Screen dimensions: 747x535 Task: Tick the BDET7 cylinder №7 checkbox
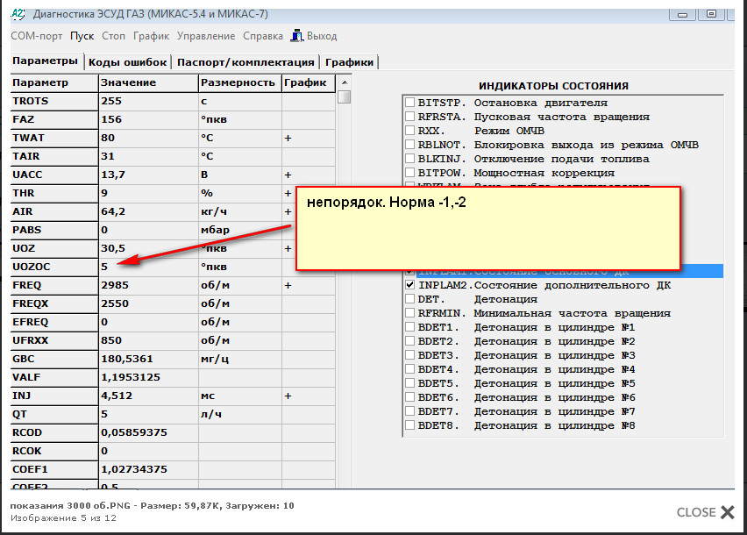409,411
